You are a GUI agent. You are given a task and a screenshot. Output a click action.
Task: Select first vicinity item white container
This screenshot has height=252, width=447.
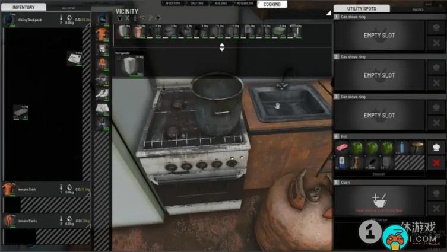click(x=123, y=31)
